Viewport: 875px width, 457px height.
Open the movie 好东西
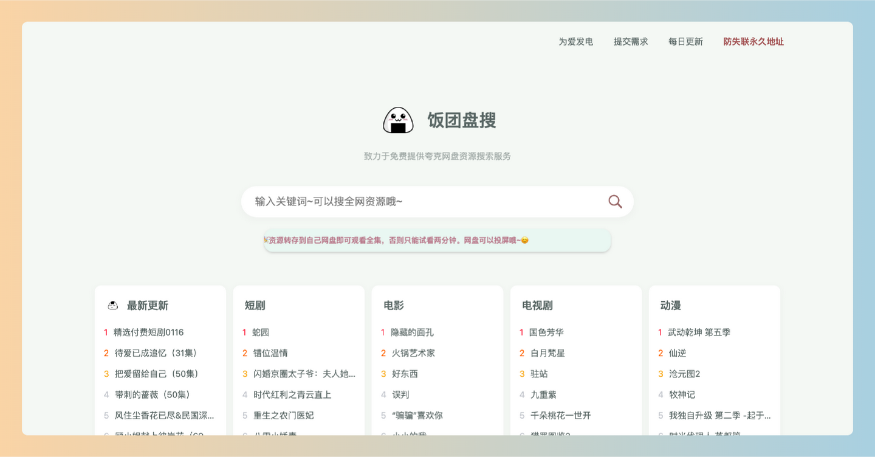(x=405, y=374)
